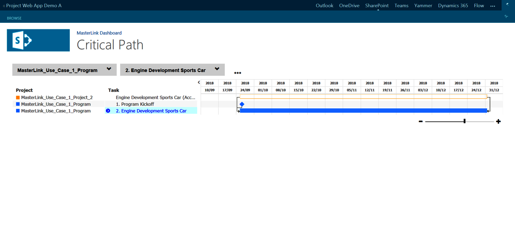Select the Engine Development Sports Car (Acc... task
This screenshot has width=515, height=250.
tap(156, 97)
